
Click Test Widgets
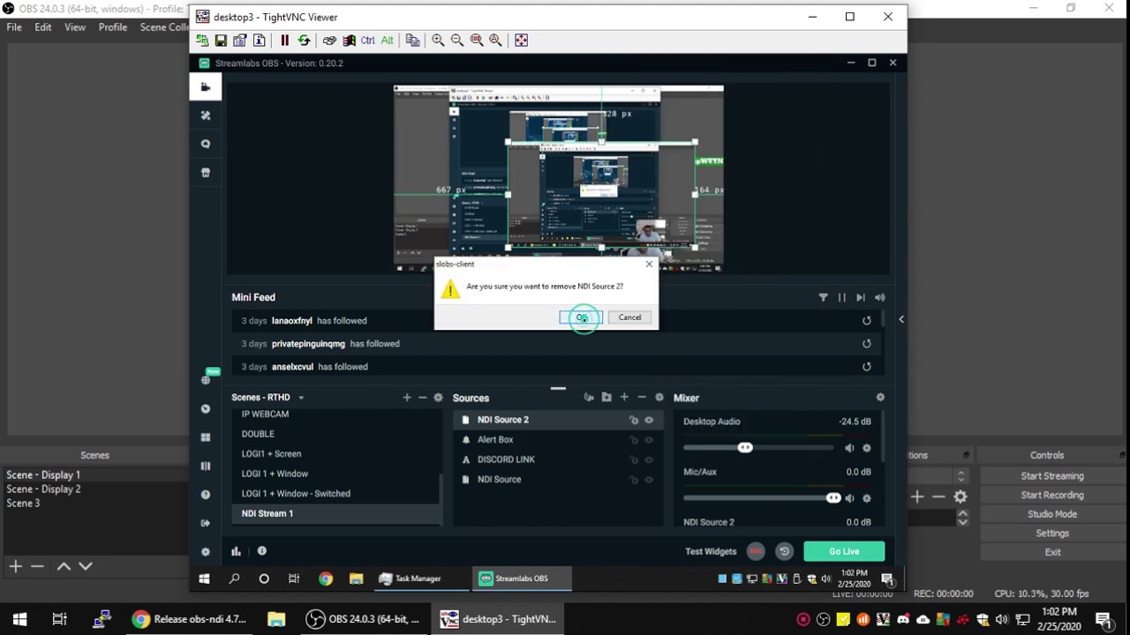click(711, 551)
